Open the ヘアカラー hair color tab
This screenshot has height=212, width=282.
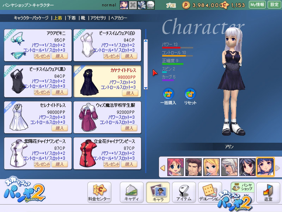(x=119, y=18)
